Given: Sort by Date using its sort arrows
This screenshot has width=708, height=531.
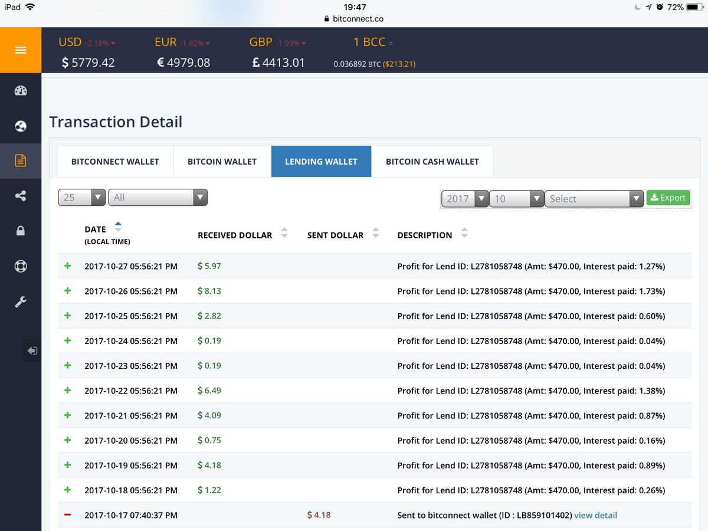Looking at the screenshot, I should click(x=118, y=226).
